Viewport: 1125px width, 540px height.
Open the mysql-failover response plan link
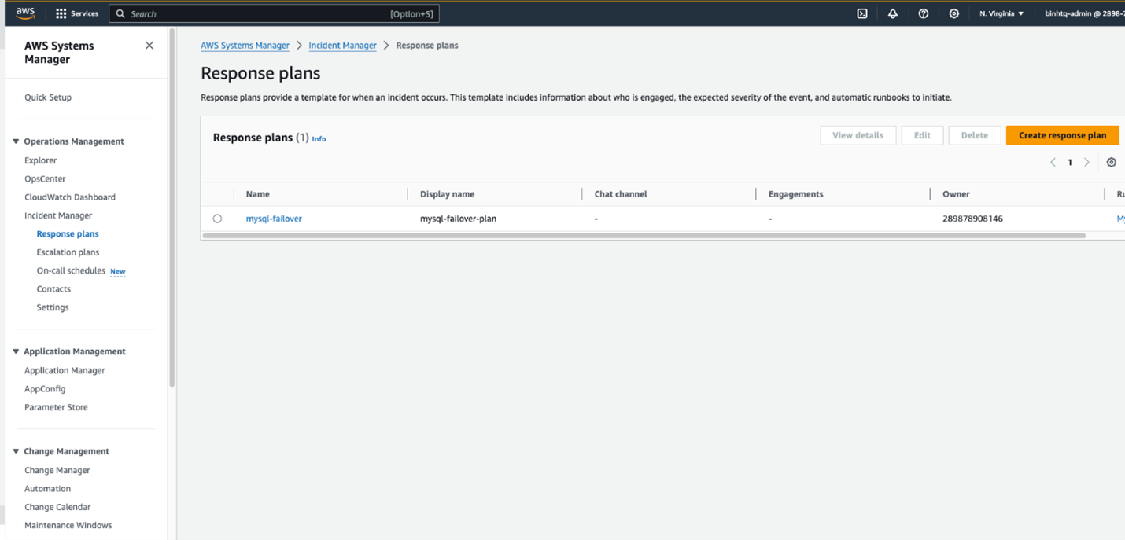pos(274,219)
